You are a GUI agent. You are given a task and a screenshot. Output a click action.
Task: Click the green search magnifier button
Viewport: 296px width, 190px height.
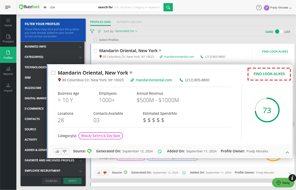tap(168, 7)
